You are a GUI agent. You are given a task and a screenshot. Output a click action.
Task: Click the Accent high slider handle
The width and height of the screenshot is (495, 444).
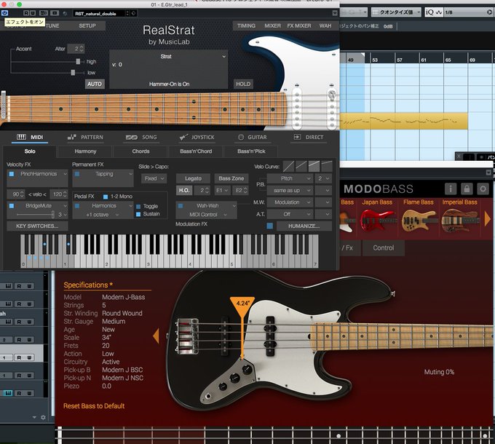[78, 62]
